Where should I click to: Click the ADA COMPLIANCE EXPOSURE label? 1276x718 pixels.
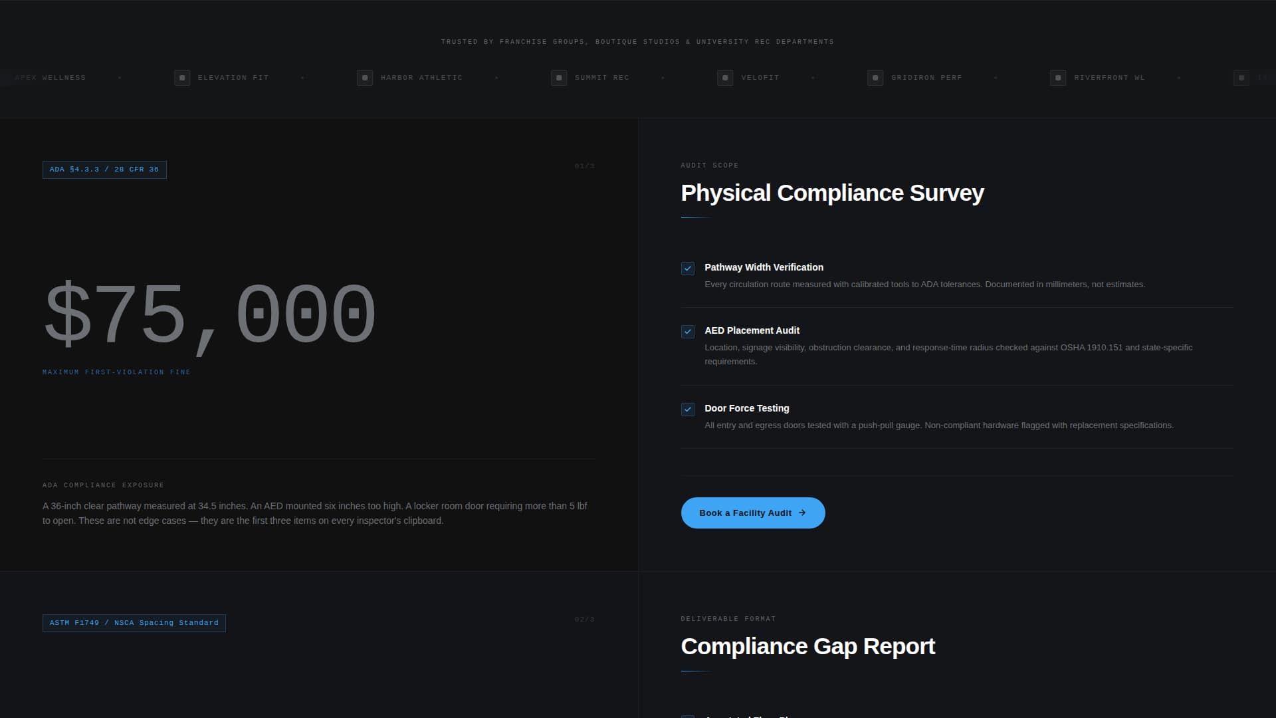103,485
